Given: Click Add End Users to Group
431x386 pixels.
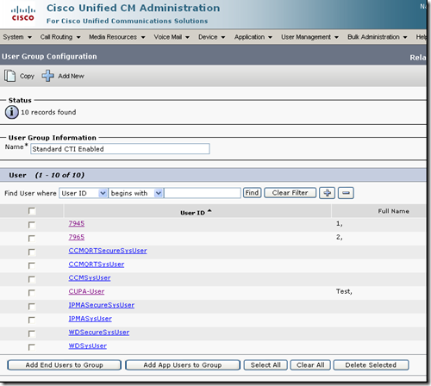Looking at the screenshot, I should [x=64, y=365].
